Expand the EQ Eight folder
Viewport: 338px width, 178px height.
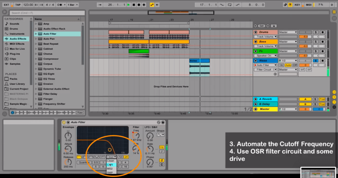[x=36, y=74]
